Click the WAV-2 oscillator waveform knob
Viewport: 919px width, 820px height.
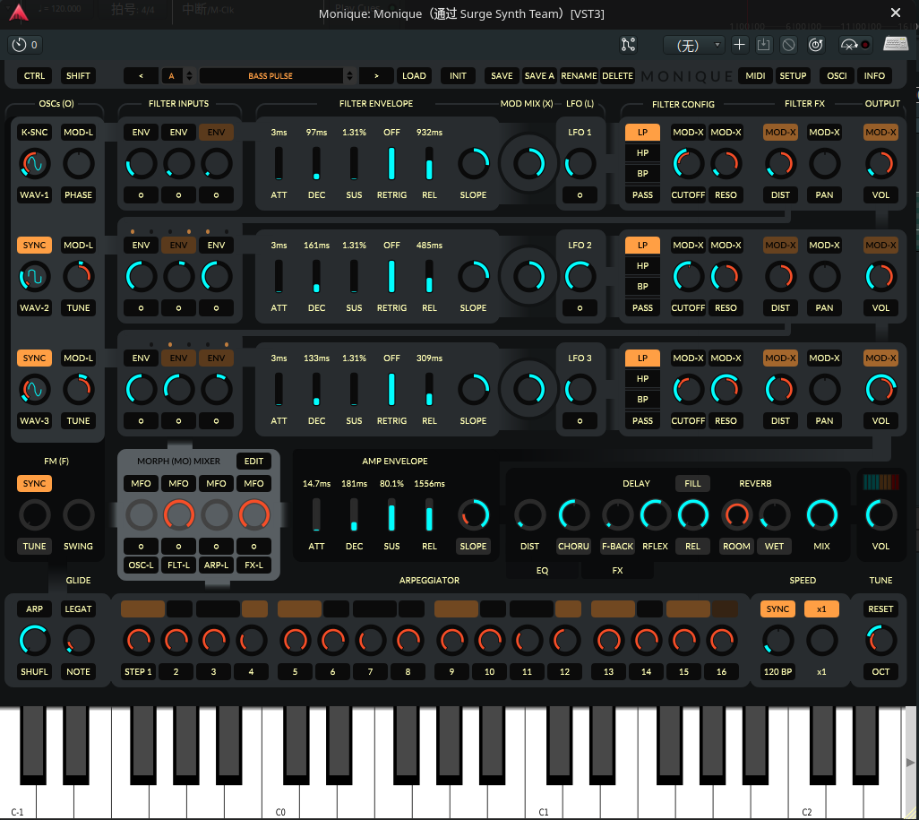[x=34, y=277]
